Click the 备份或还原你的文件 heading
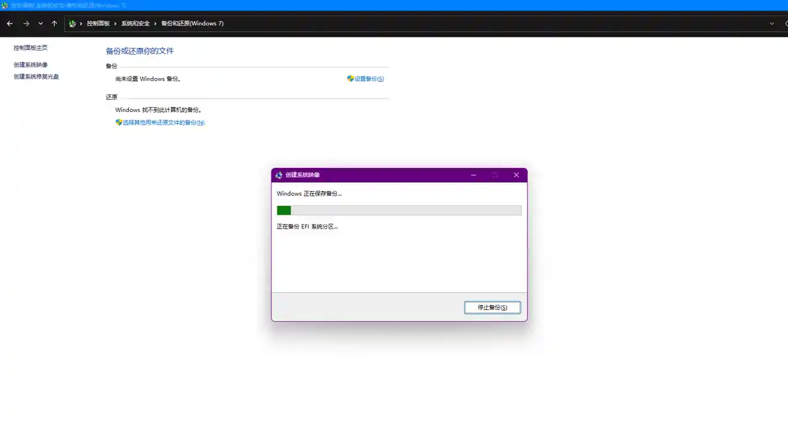The image size is (788, 443). click(x=140, y=51)
